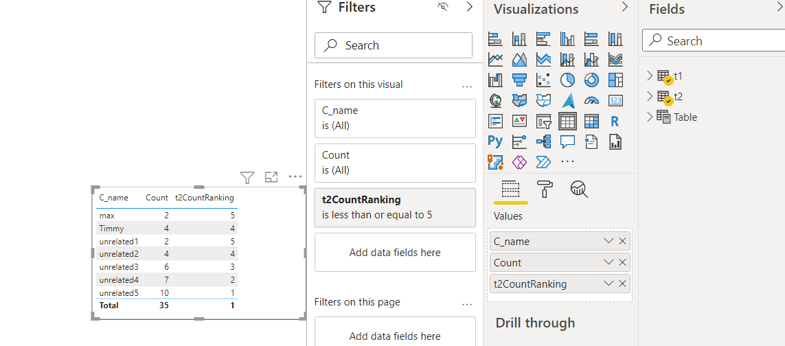Open the t2CountRanking filter card

395,207
